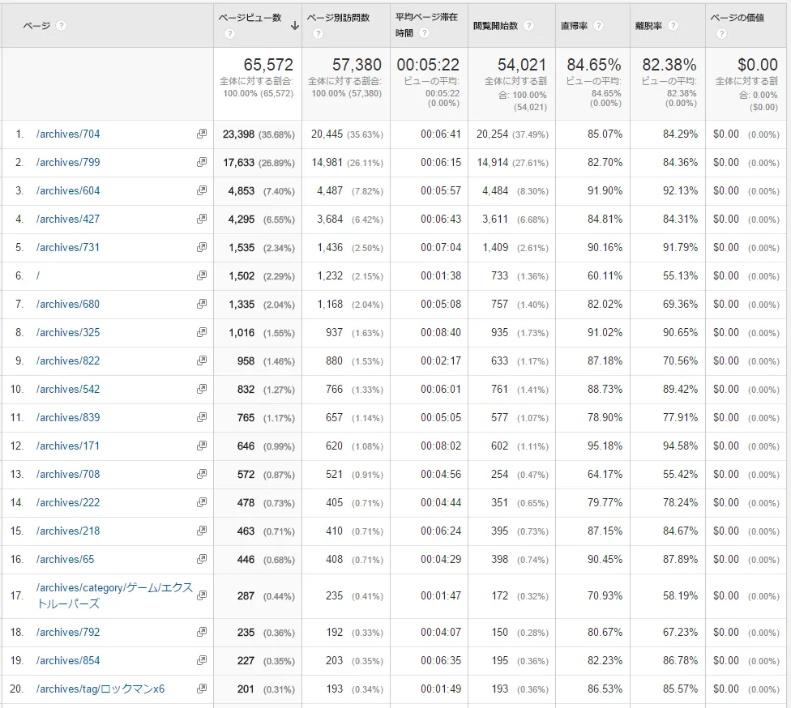Open /archives/325 externally using its row icon

[x=202, y=333]
